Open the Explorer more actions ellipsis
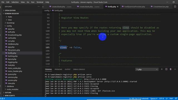 39,7
